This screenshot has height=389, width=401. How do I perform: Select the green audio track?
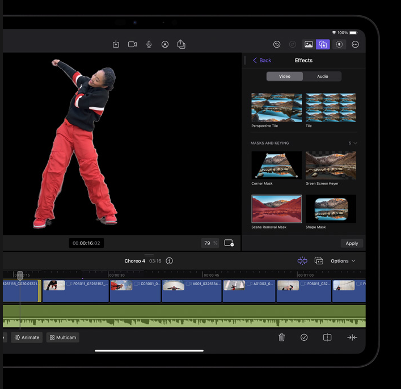coord(184,316)
